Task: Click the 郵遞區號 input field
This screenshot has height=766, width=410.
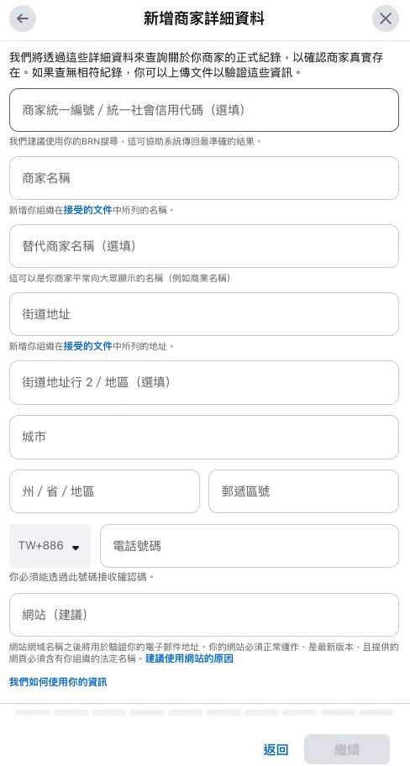Action: pyautogui.click(x=304, y=491)
